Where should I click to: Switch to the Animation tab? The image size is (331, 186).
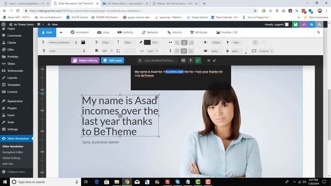point(80,33)
